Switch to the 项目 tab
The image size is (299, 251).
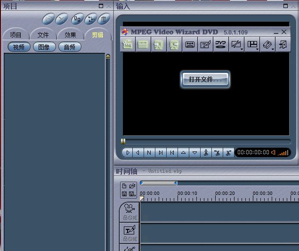click(x=16, y=35)
